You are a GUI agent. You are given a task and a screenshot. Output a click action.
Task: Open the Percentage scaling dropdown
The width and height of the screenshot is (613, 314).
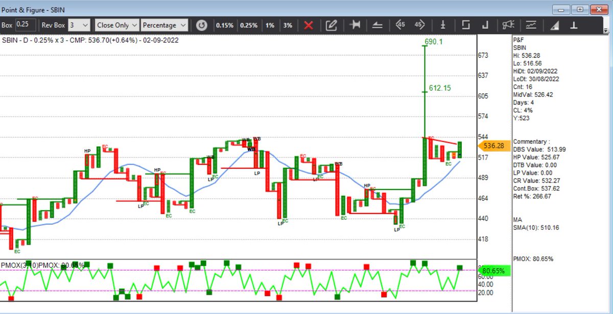click(x=164, y=25)
